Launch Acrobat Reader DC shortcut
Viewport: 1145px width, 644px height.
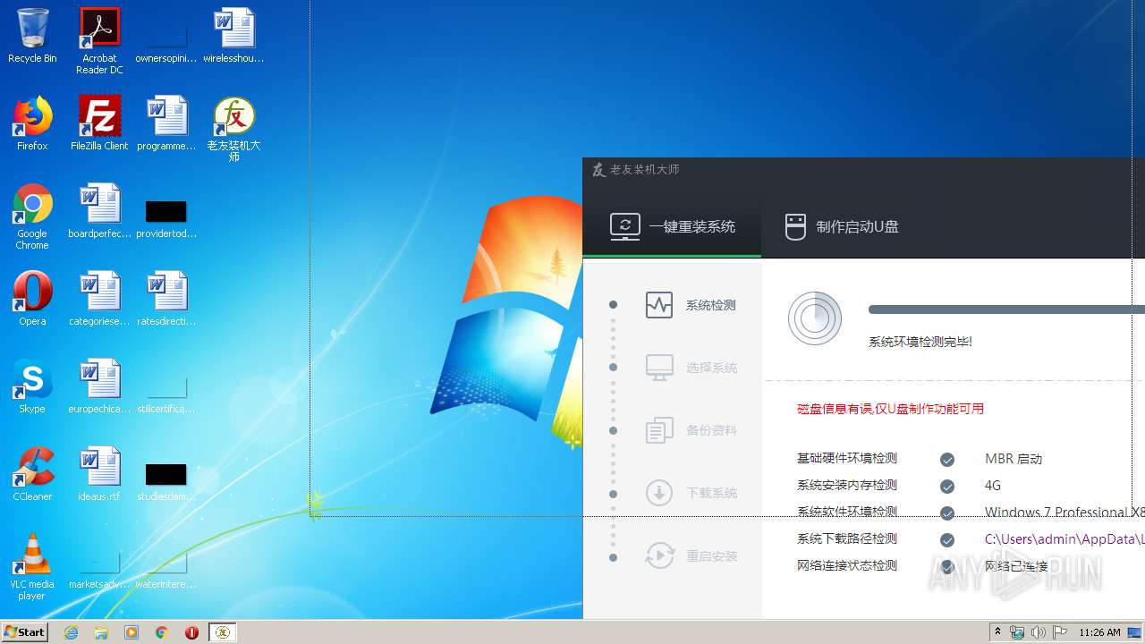point(99,41)
